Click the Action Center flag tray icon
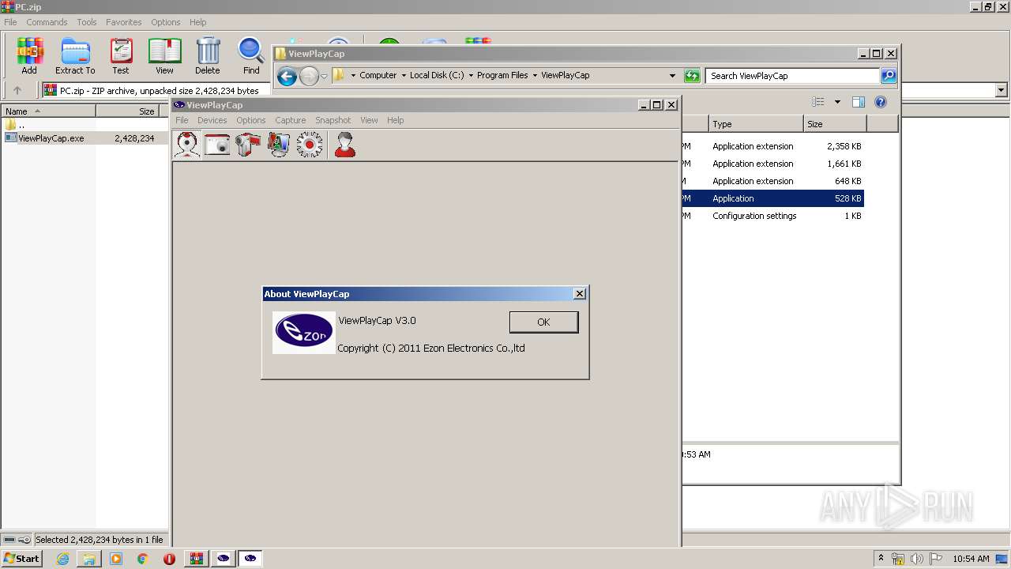The width and height of the screenshot is (1011, 569). click(935, 559)
